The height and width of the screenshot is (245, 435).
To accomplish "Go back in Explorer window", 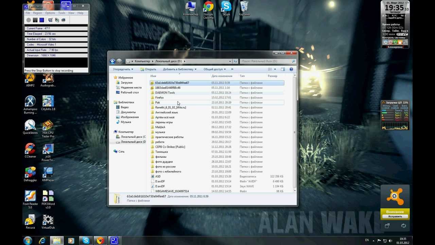I will pos(113,61).
